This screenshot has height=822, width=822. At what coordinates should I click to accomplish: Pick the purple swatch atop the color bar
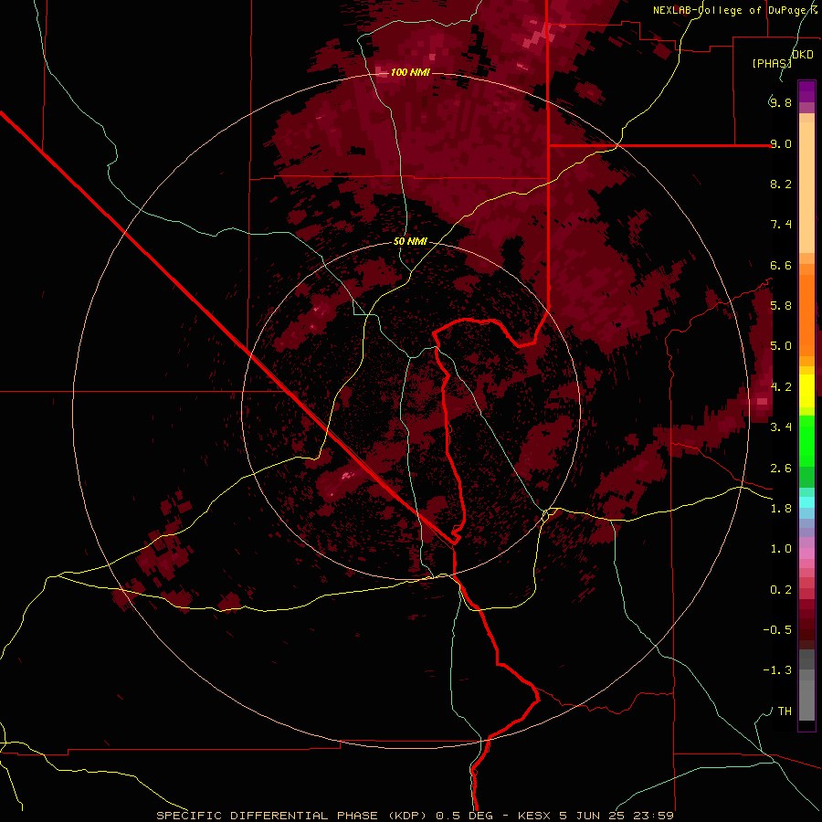pyautogui.click(x=806, y=91)
